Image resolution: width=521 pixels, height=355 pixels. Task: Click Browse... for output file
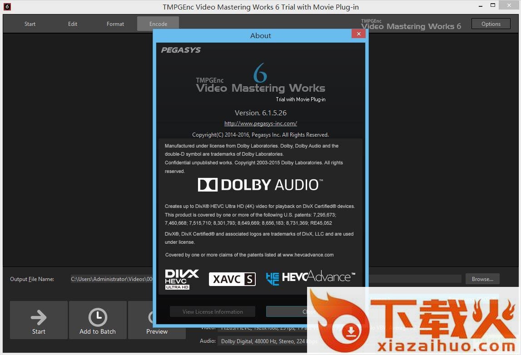482,279
